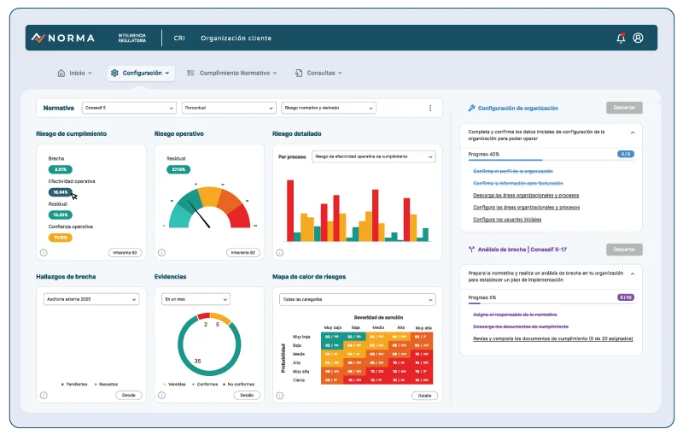Open the Todas las categorías dropdown
This screenshot has height=435, width=683.
(x=357, y=299)
